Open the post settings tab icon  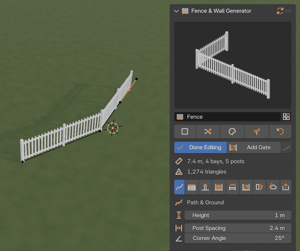(205, 187)
